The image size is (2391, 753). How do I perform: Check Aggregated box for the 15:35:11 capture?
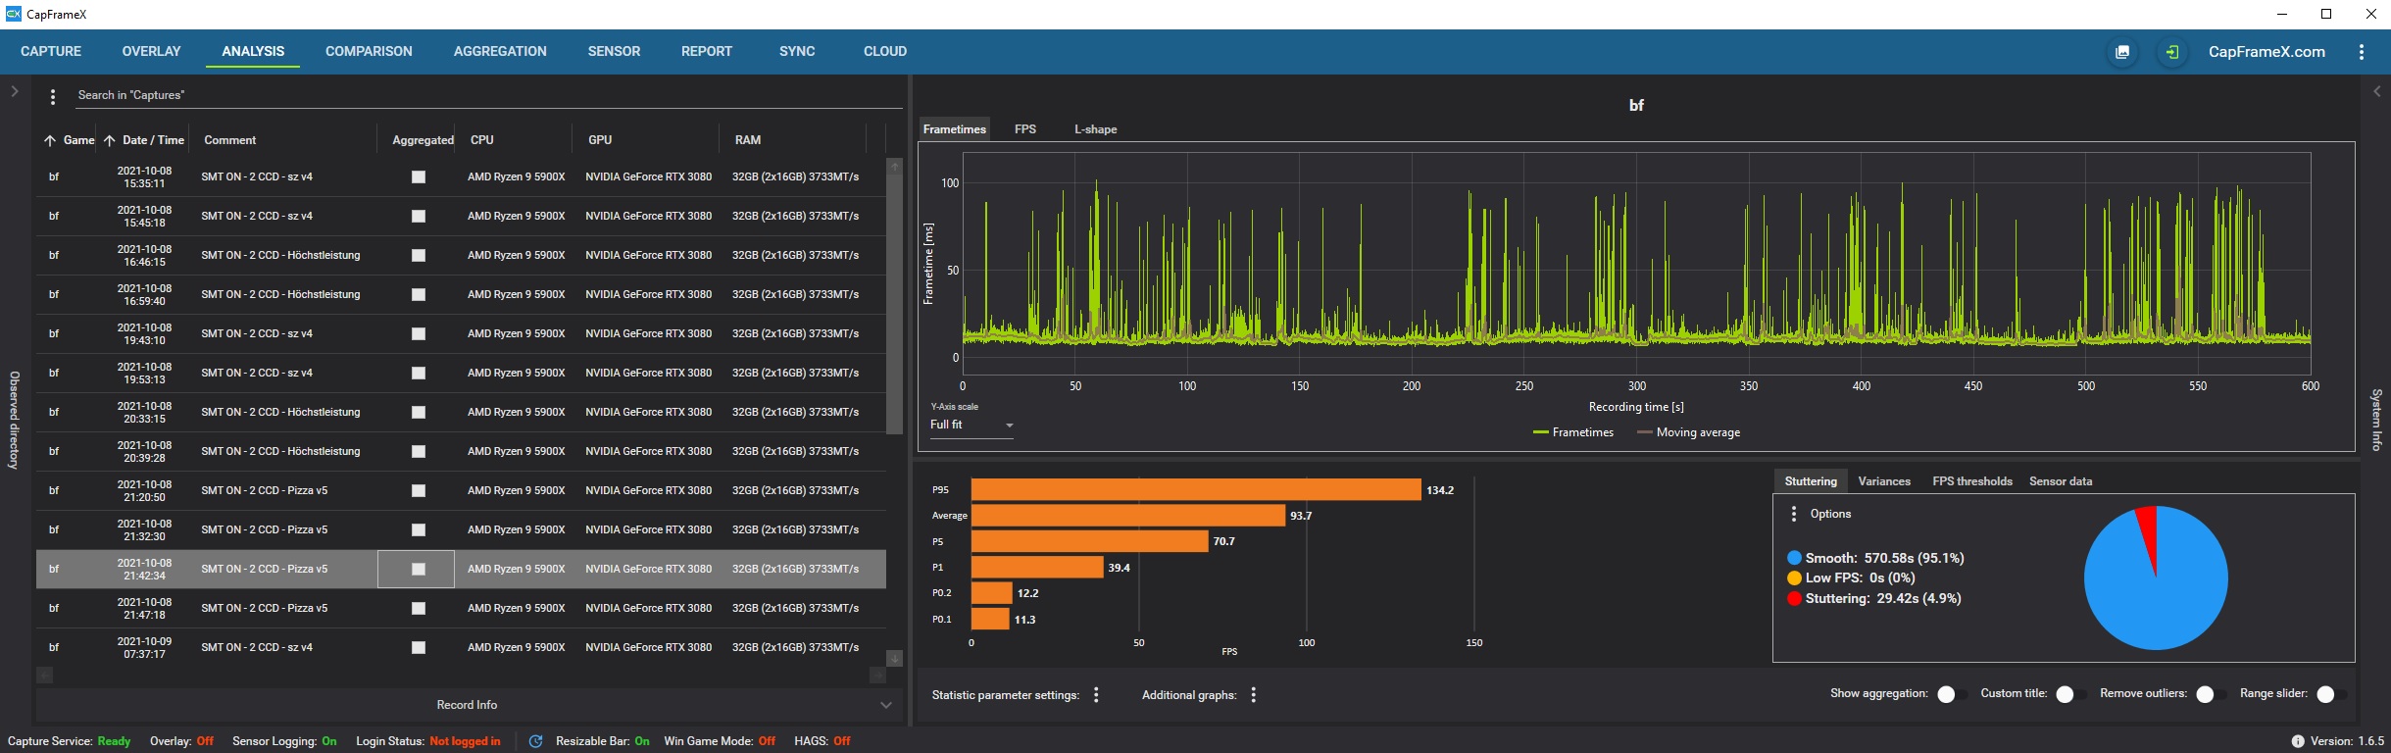[419, 177]
